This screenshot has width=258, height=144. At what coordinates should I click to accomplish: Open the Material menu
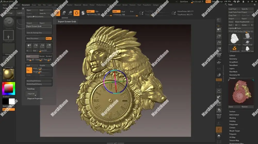77,5
